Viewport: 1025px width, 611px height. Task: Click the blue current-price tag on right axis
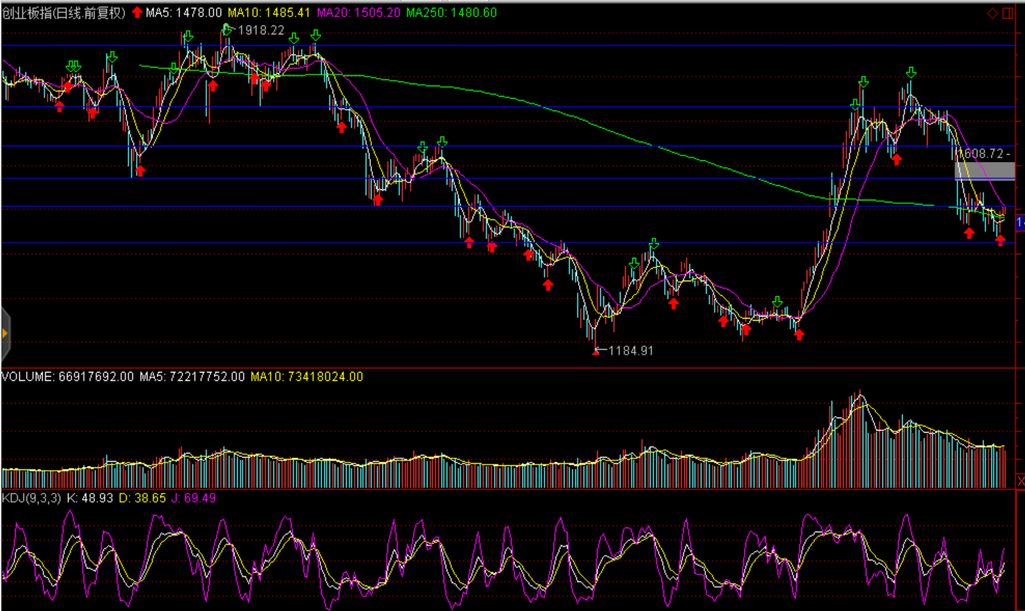(x=1020, y=222)
